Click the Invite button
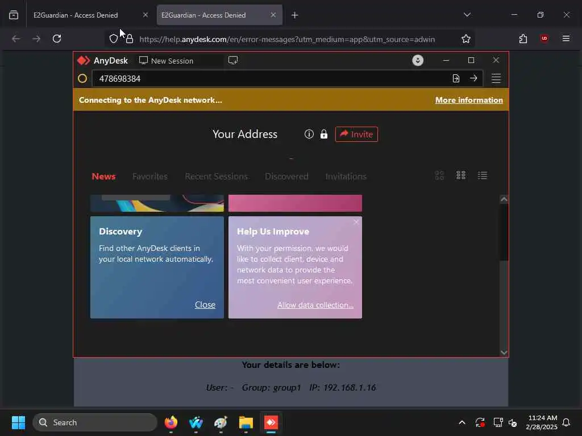 click(x=356, y=134)
